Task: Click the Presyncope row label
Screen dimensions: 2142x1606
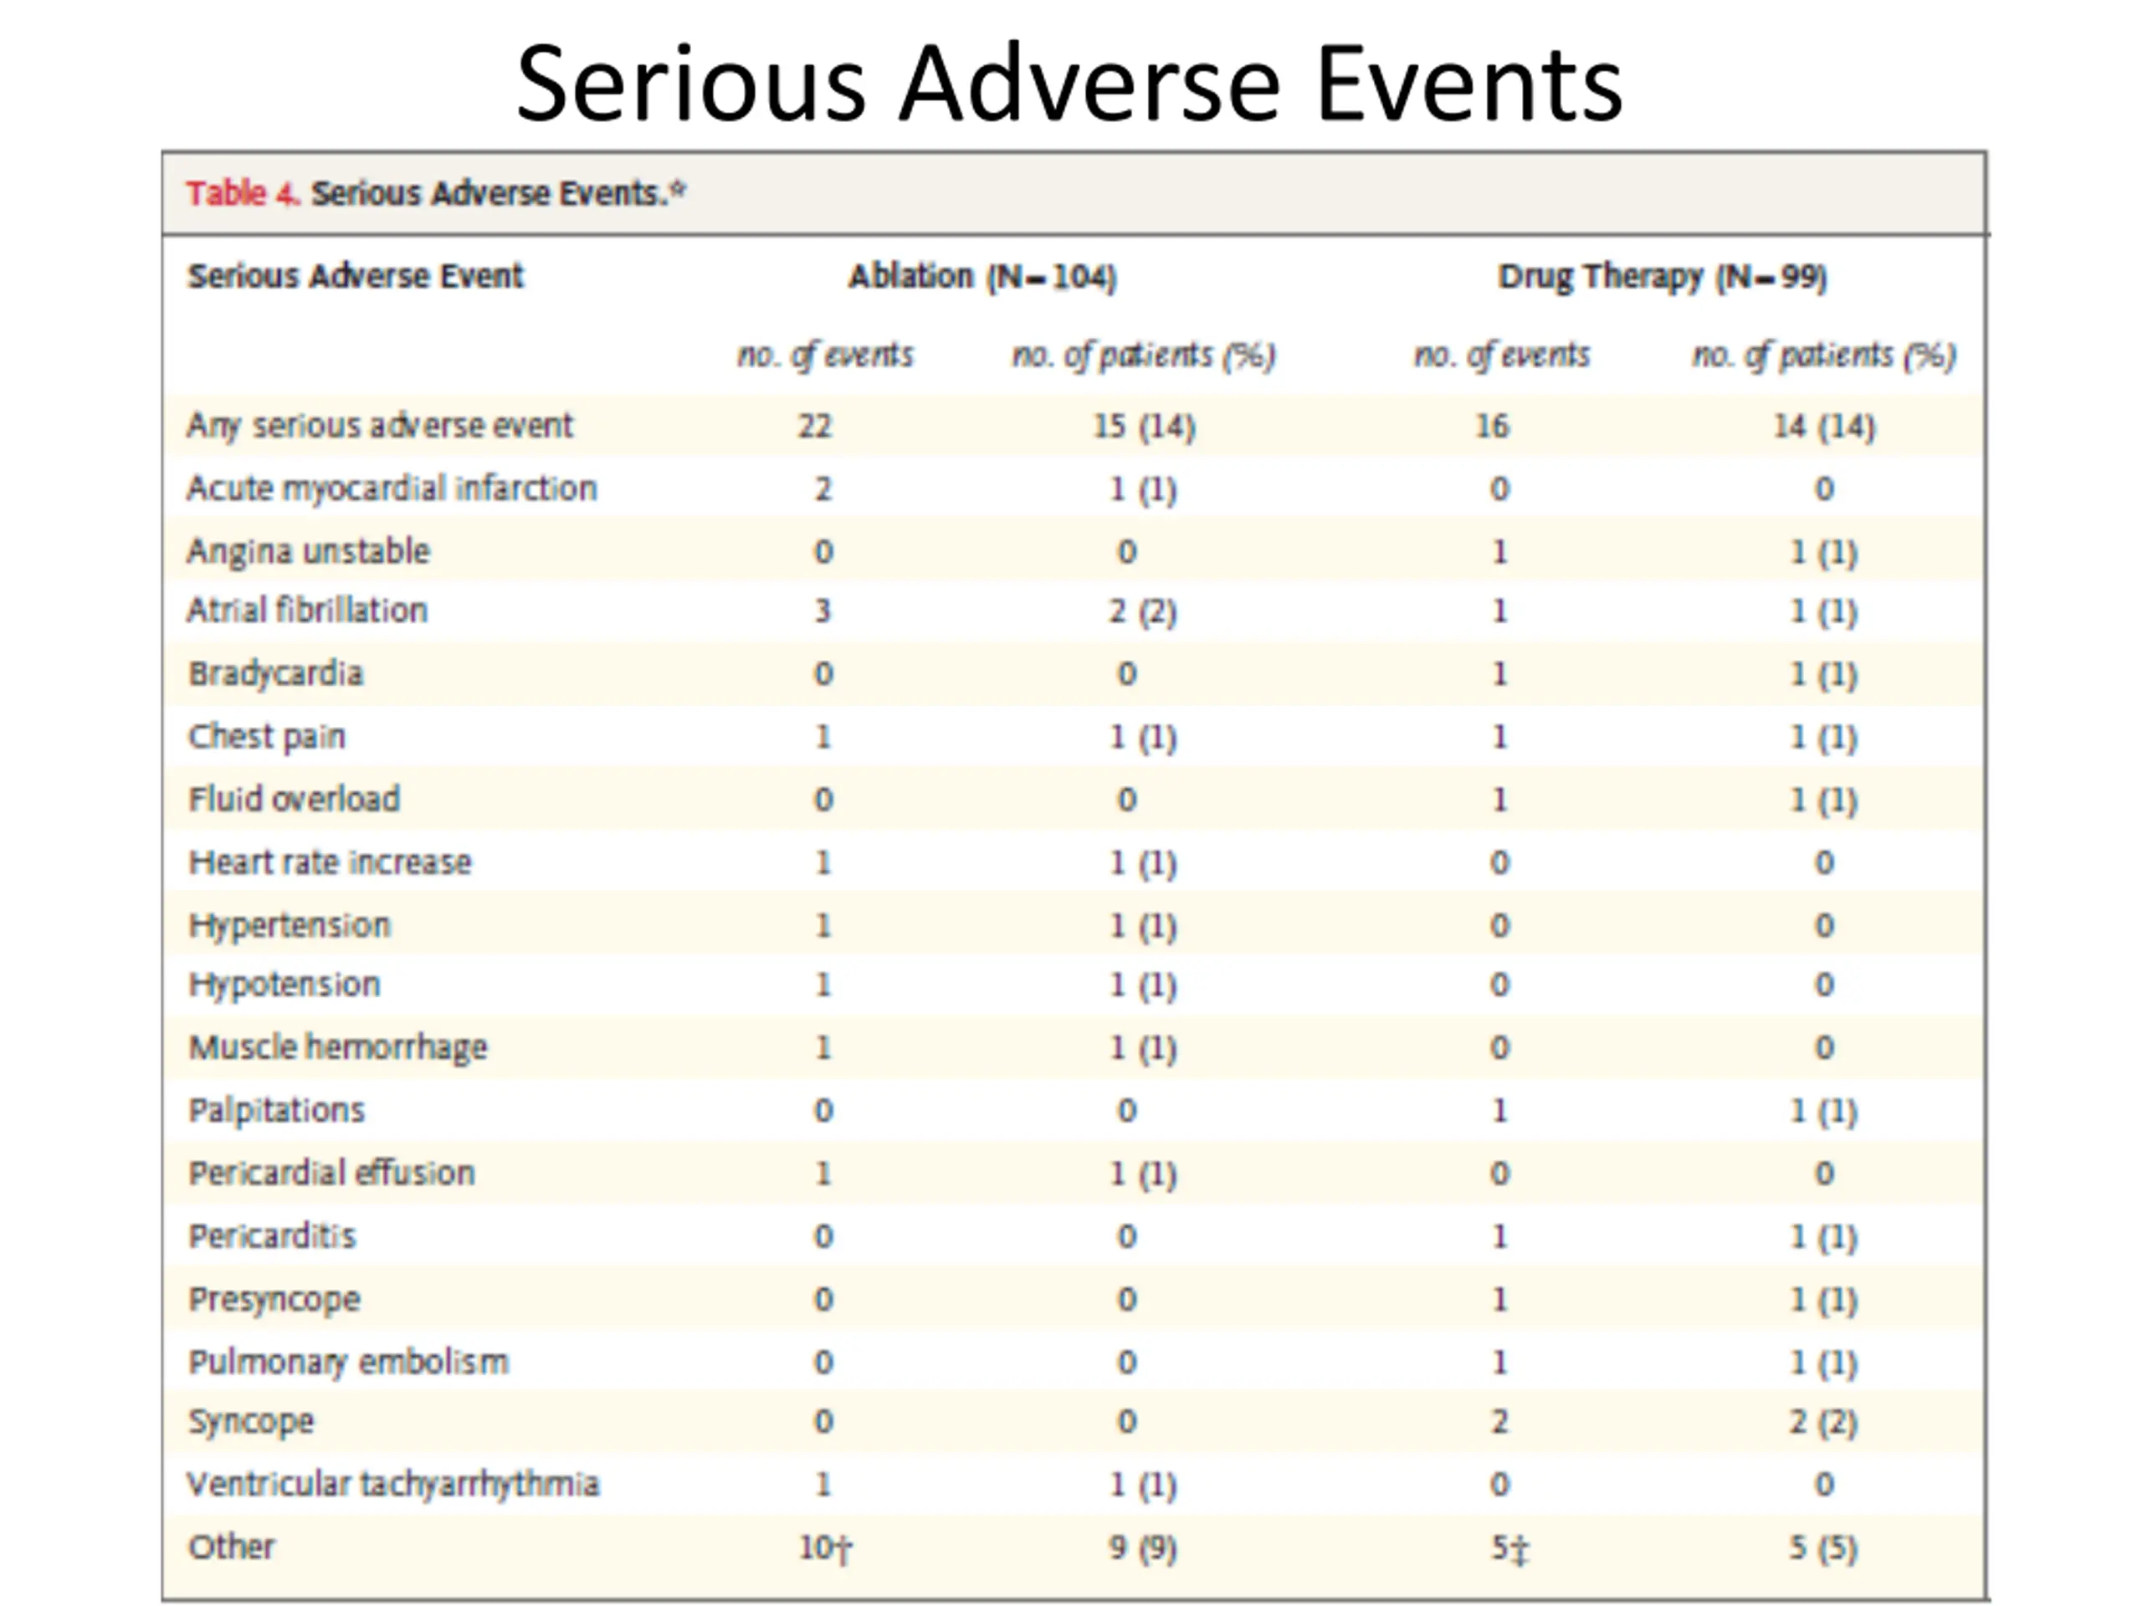Action: [274, 1299]
